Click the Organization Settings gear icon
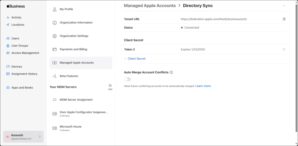 pyautogui.click(x=55, y=36)
